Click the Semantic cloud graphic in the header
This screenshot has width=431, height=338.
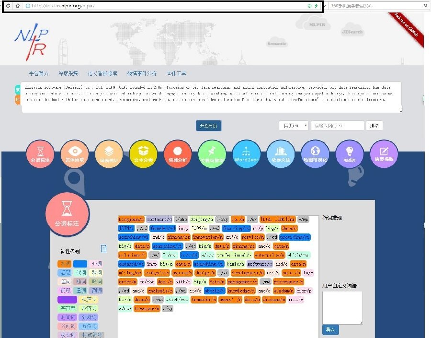(277, 43)
